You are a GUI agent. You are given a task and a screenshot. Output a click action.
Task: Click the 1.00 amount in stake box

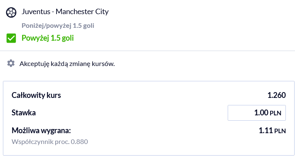click(261, 113)
